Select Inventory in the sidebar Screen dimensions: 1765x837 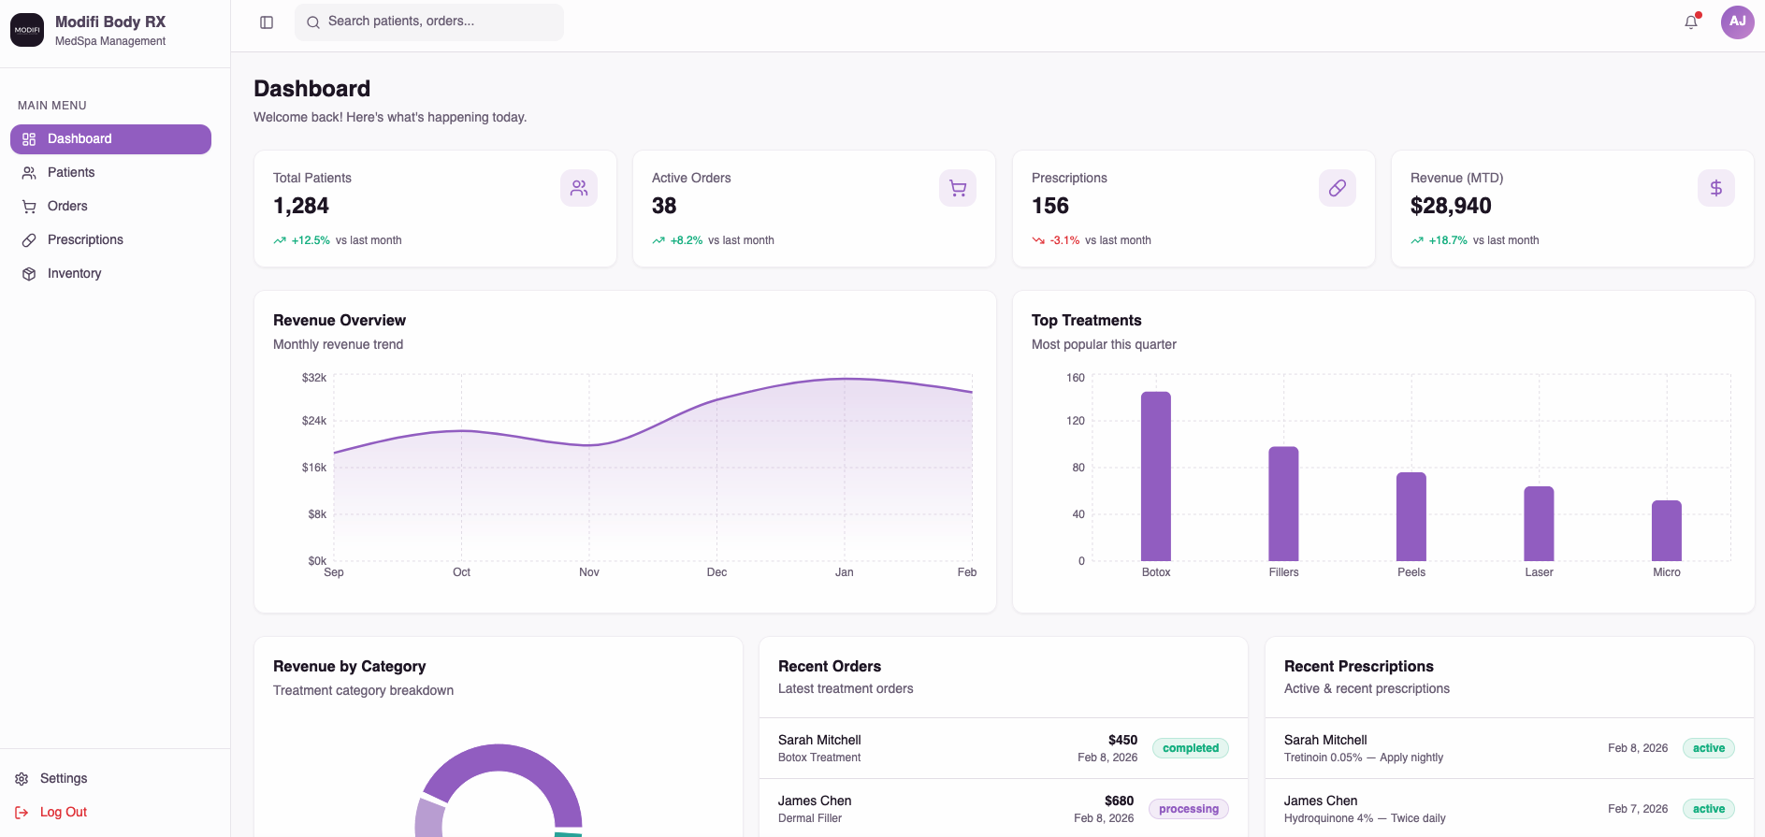(74, 273)
